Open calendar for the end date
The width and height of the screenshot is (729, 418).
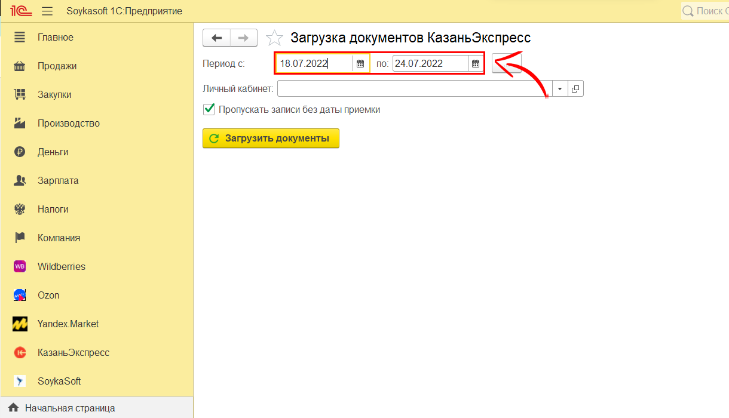(x=476, y=64)
